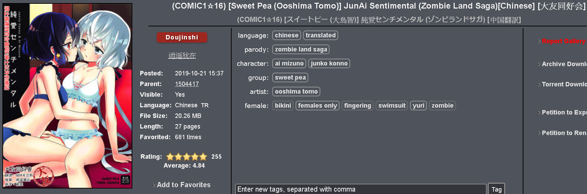The width and height of the screenshot is (587, 194).
Task: Select the 'chinese' language tag
Action: pyautogui.click(x=286, y=35)
